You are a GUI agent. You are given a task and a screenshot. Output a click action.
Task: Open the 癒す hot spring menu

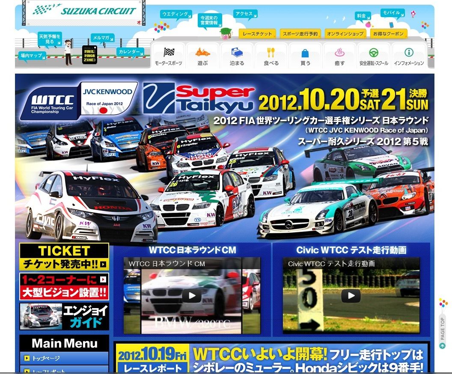(x=339, y=56)
